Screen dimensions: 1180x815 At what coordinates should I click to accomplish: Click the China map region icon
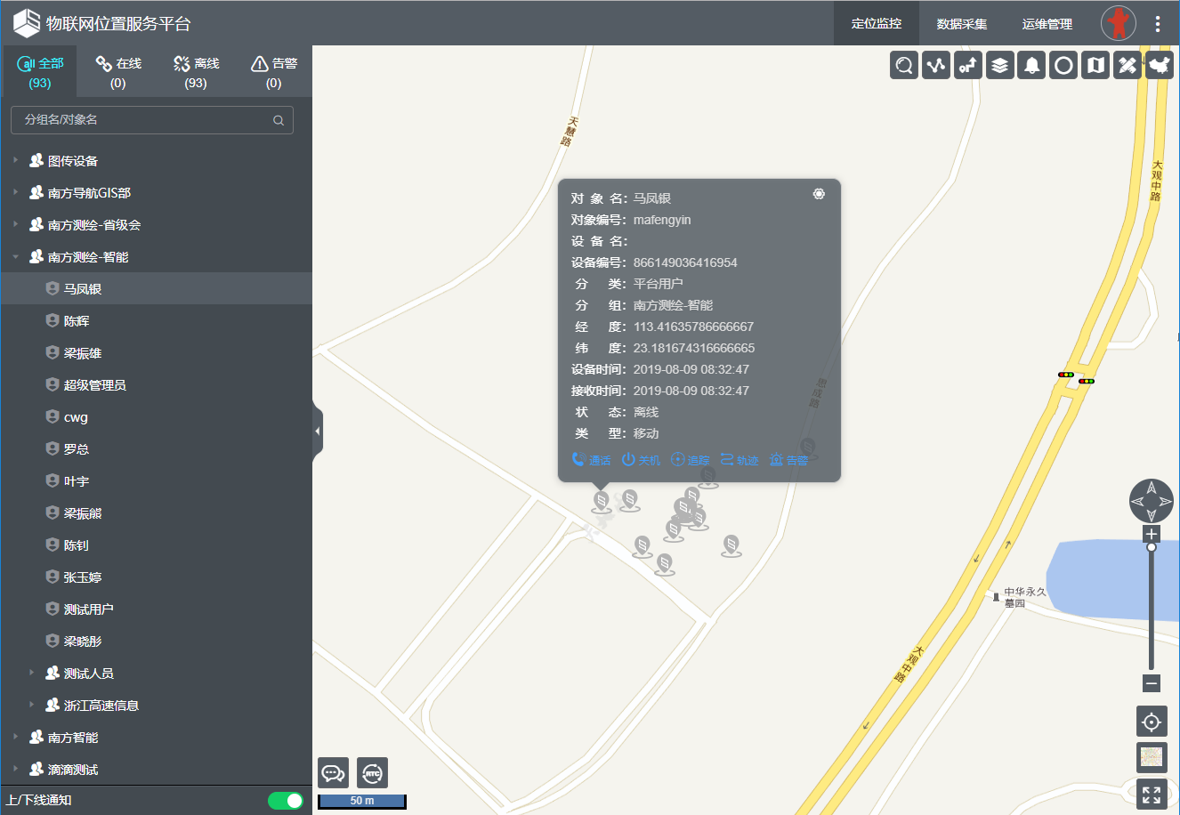point(1160,65)
